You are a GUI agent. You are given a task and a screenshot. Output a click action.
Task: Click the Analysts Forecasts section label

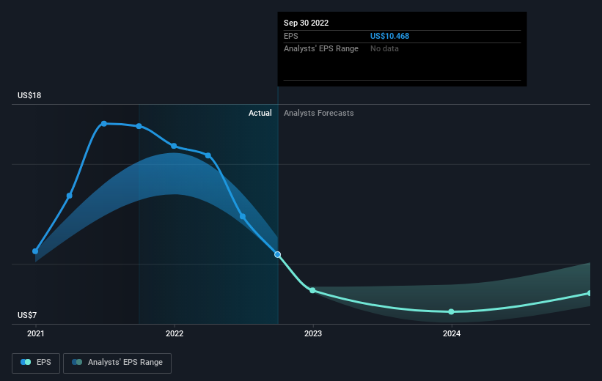tap(319, 113)
